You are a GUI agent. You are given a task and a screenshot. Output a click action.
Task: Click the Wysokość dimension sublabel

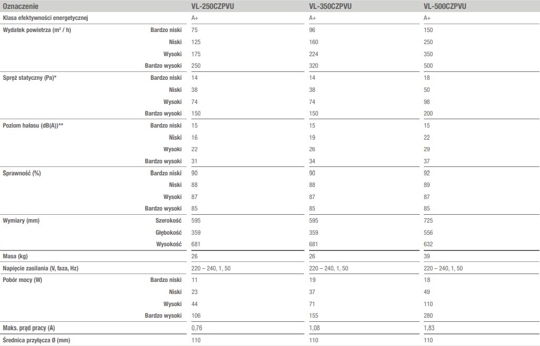tap(169, 244)
